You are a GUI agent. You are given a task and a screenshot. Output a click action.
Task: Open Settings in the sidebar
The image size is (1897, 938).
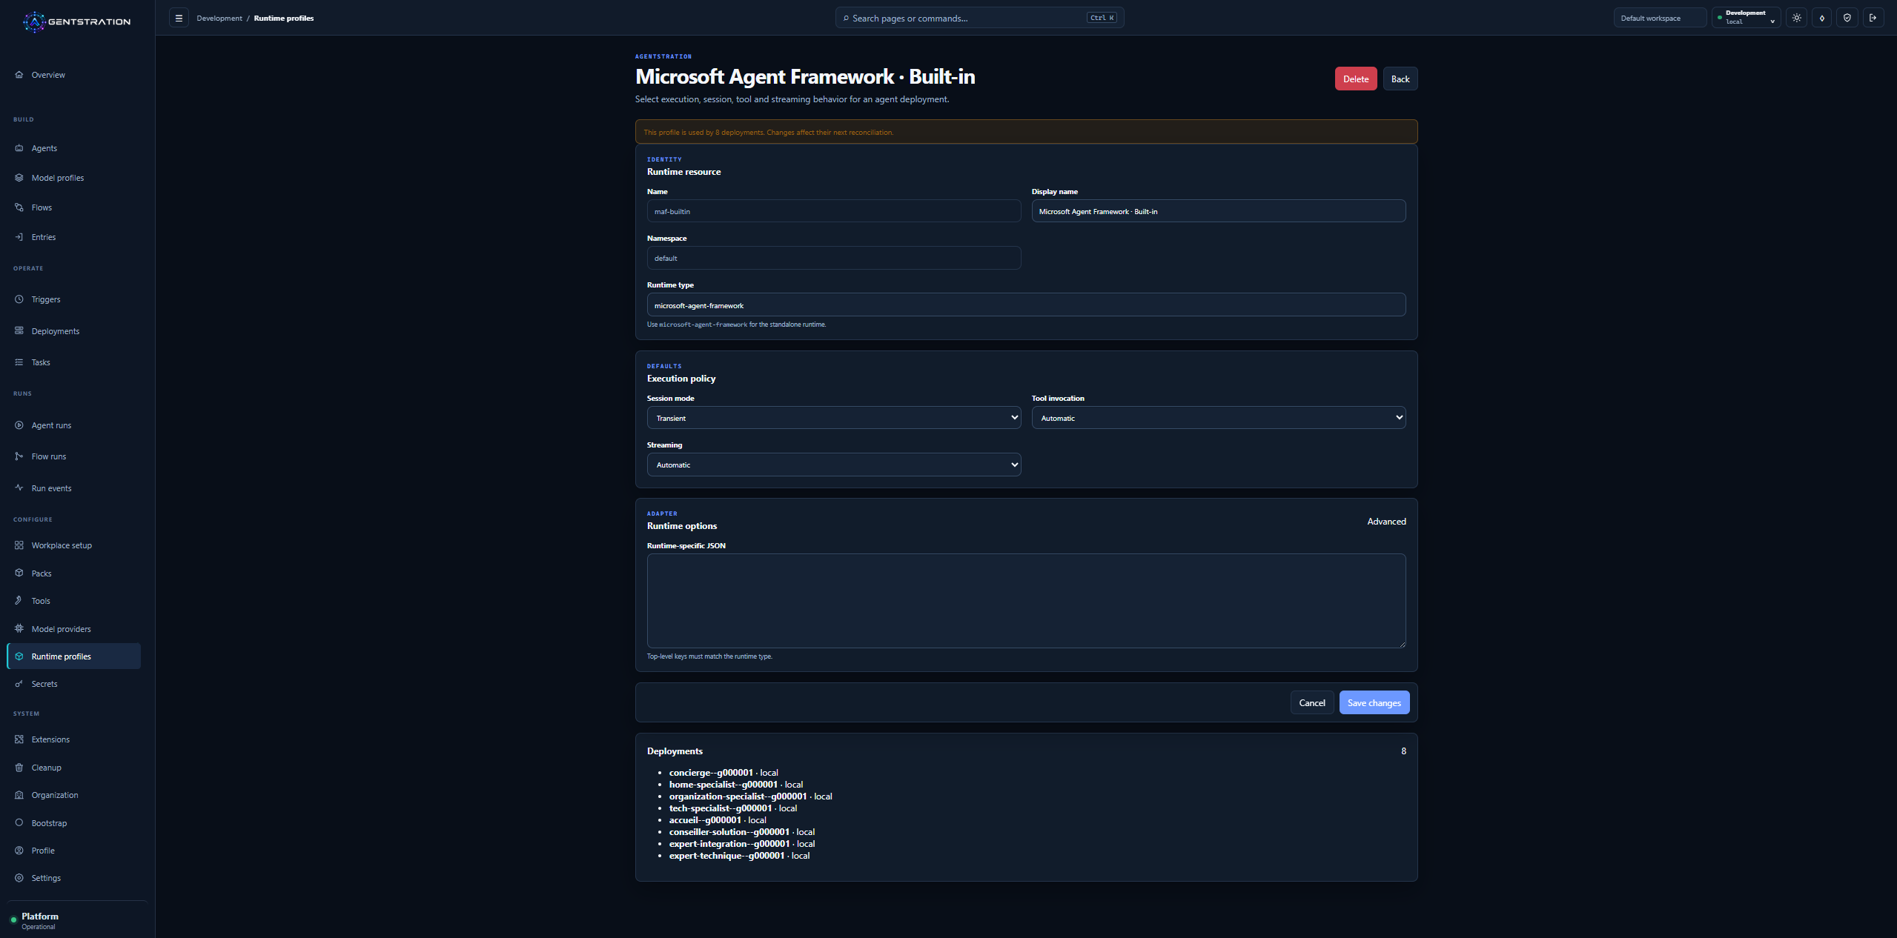tap(46, 878)
